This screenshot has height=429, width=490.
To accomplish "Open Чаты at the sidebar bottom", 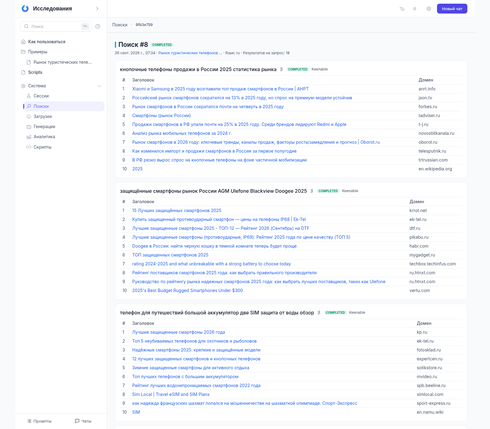I will pyautogui.click(x=83, y=421).
